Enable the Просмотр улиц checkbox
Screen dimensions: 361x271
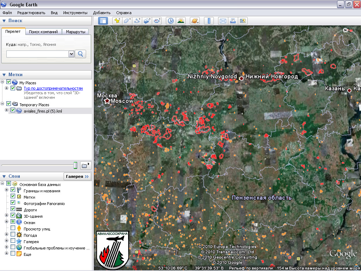[x=13, y=228]
